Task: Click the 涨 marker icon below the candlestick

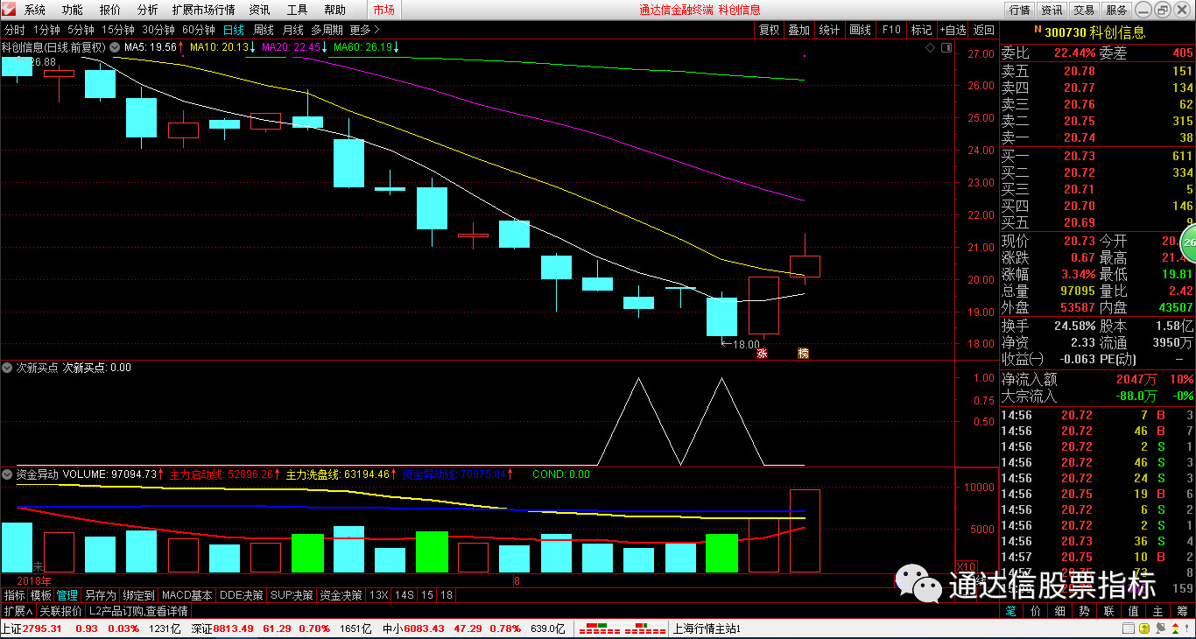Action: click(762, 354)
